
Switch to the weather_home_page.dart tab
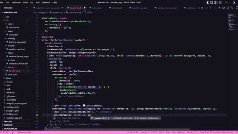tap(48, 8)
